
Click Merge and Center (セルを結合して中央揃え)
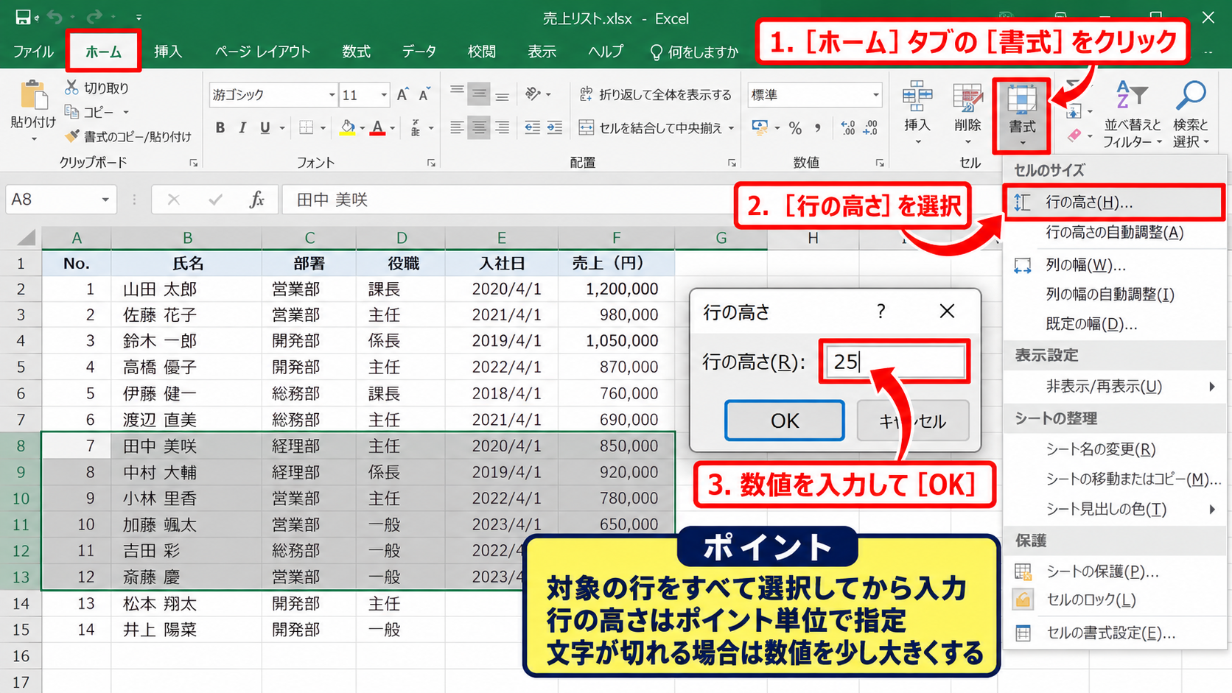pyautogui.click(x=651, y=127)
